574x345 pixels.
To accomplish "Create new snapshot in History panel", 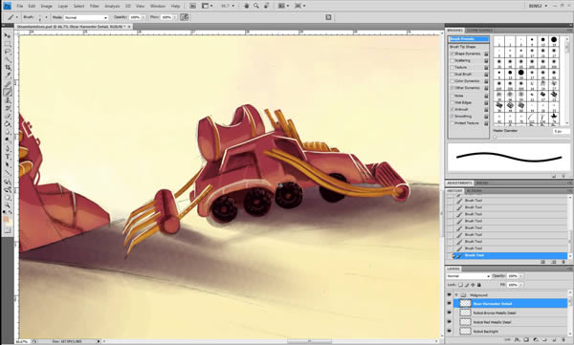I will pos(554,262).
